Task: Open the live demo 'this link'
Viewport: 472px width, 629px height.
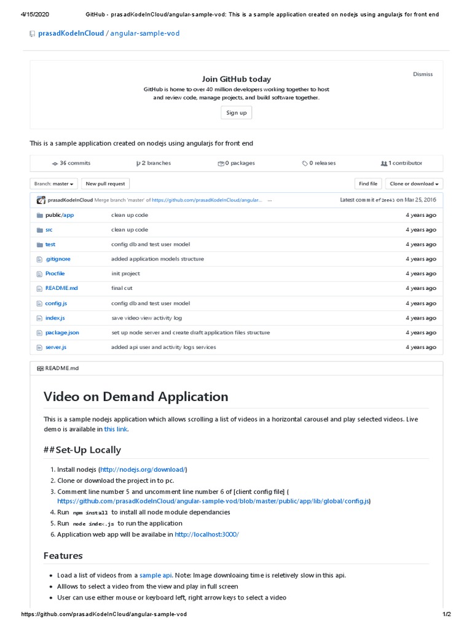Action: pyautogui.click(x=116, y=429)
